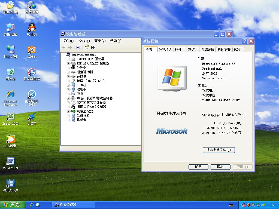The width and height of the screenshot is (279, 209).
Task: Open 帮助(H) menu
Action: click(116, 41)
